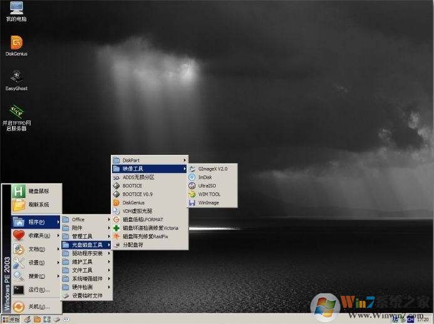Expand the 驱动程序安装 submenu arrow
434x324 pixels.
pos(109,253)
